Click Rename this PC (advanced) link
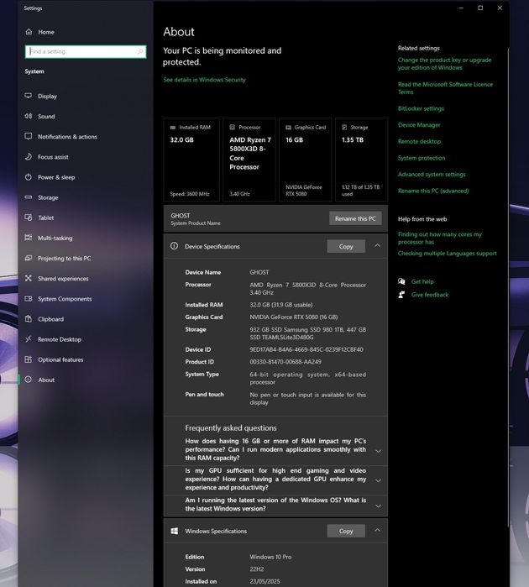 433,191
